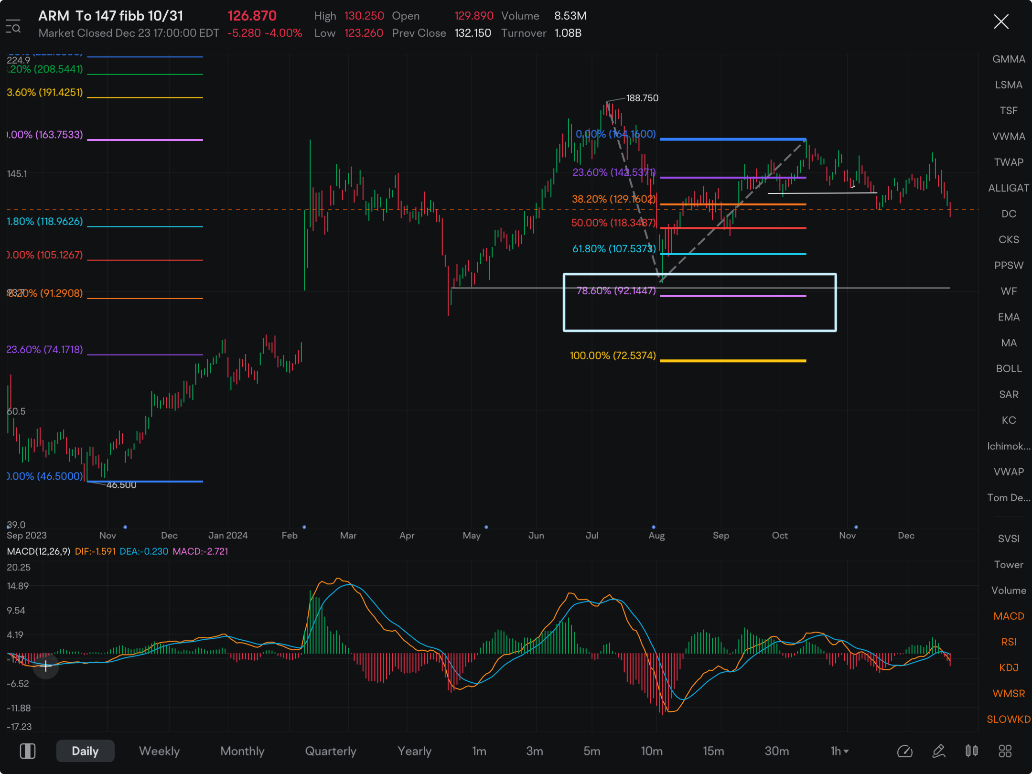Disable the active MACD sub-indicator

(1009, 616)
